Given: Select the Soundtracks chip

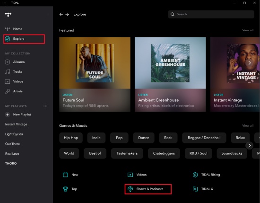Looking at the screenshot, I should 232,153.
